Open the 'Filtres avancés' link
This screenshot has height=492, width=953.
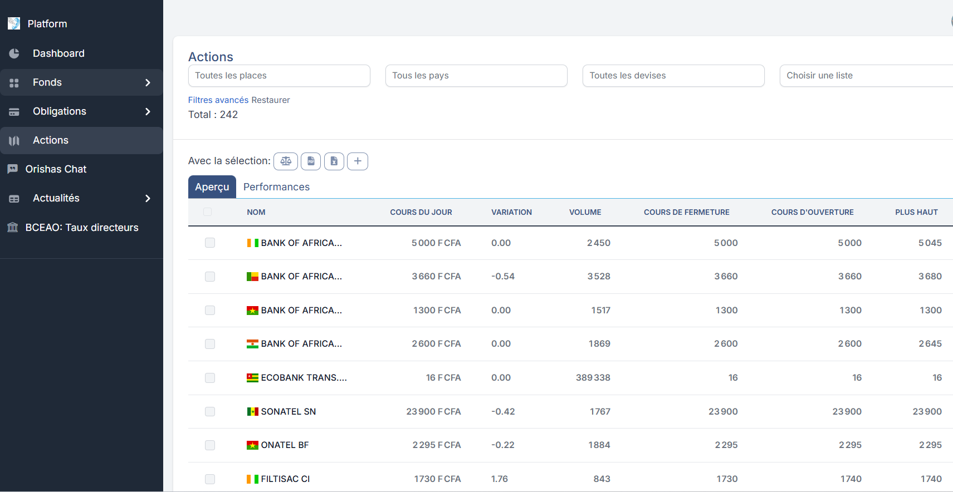coord(218,100)
